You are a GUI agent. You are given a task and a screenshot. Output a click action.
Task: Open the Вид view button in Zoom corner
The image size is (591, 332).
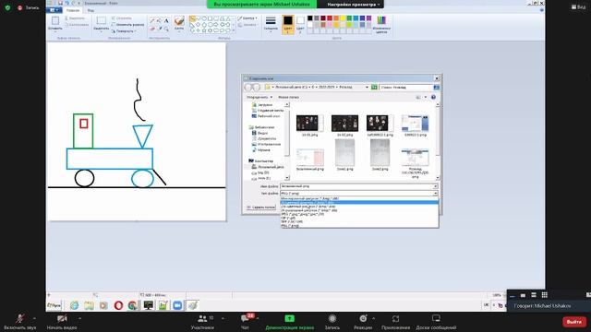579,6
